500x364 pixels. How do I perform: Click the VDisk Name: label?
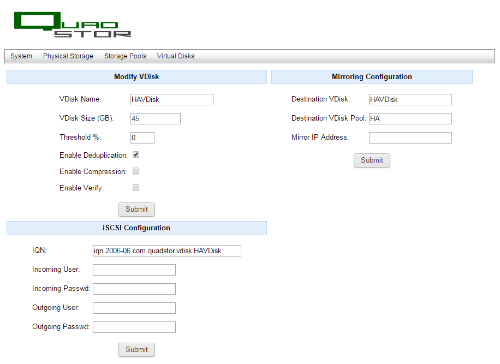[x=80, y=99]
